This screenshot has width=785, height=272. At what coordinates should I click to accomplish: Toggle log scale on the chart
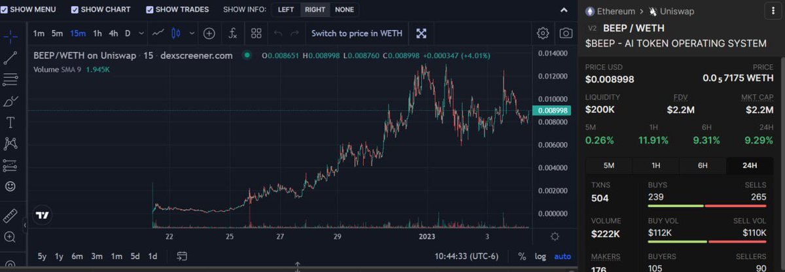click(540, 256)
